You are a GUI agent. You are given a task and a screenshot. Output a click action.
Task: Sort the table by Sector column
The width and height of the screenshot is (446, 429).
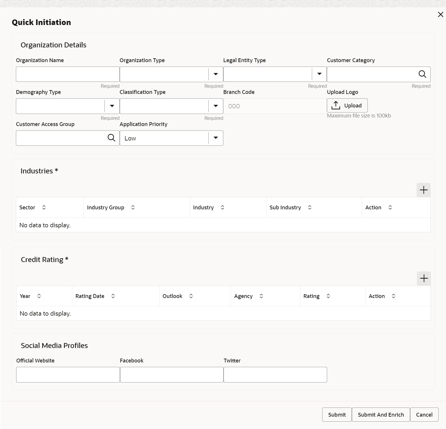tap(44, 208)
